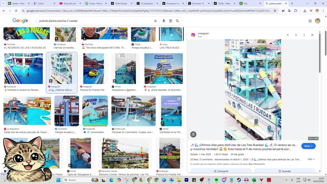Switch to the Yuraq - Planific tab
This screenshot has width=327, height=184.
pyautogui.click(x=96, y=4)
